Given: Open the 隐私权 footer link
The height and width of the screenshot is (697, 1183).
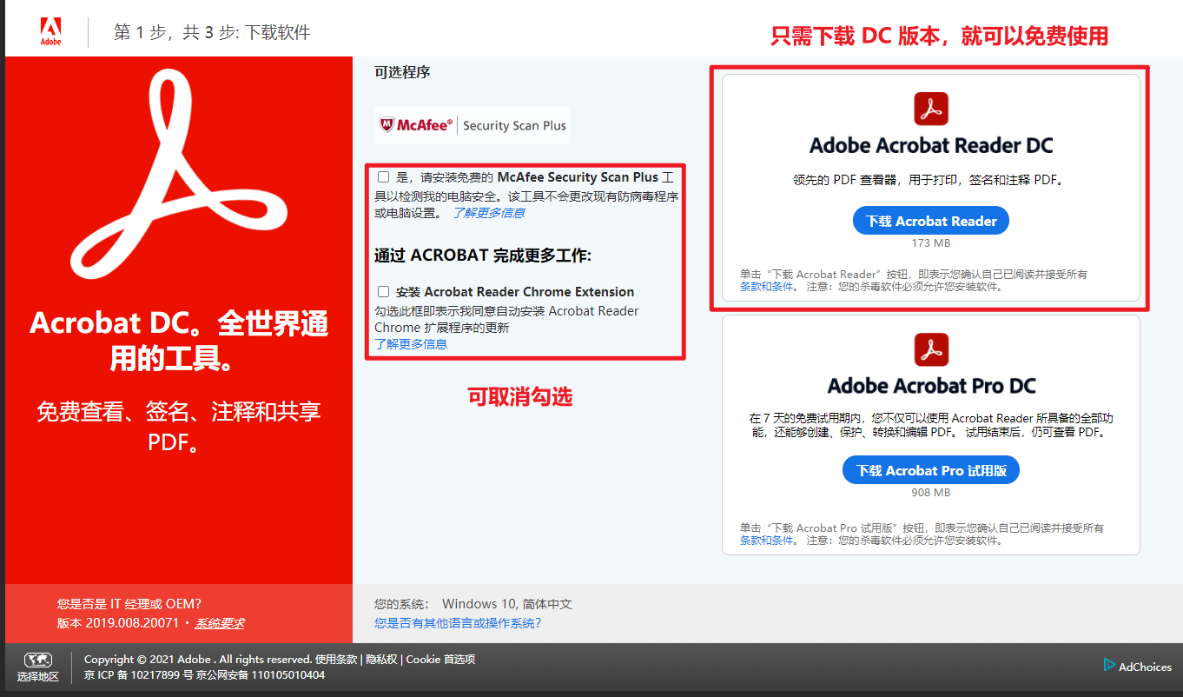Looking at the screenshot, I should tap(381, 660).
